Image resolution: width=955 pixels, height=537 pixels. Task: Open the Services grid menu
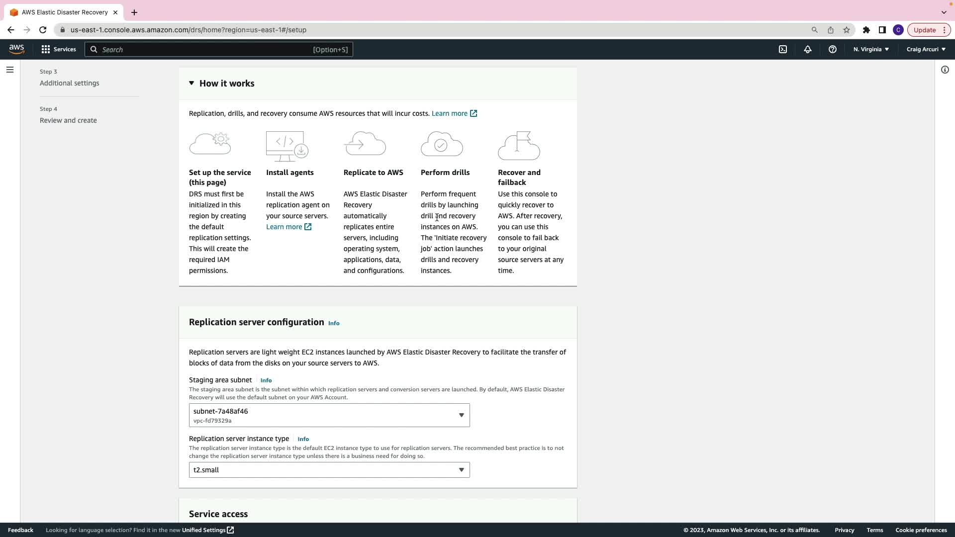[59, 49]
